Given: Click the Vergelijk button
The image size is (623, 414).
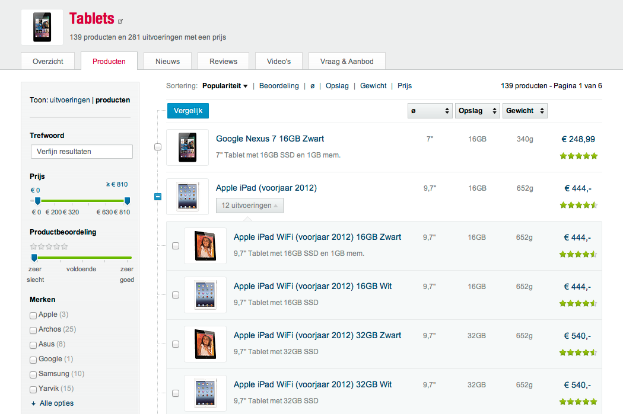Looking at the screenshot, I should click(188, 111).
